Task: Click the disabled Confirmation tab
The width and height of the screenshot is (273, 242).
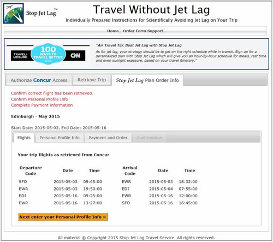Action: 149,138
